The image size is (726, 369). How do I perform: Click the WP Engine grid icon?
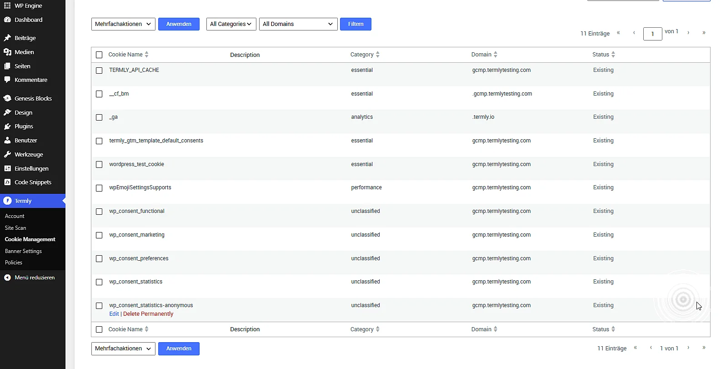click(7, 5)
